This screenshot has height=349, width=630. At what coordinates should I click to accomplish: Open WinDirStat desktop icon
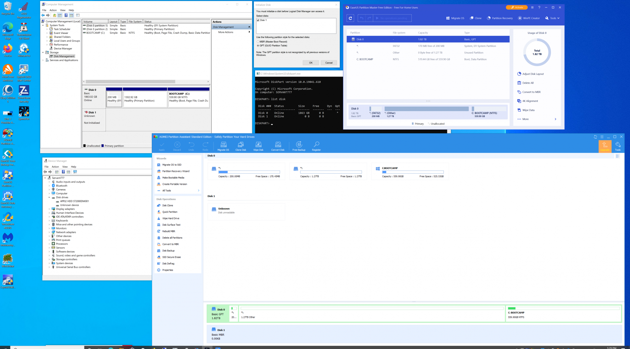(x=8, y=261)
